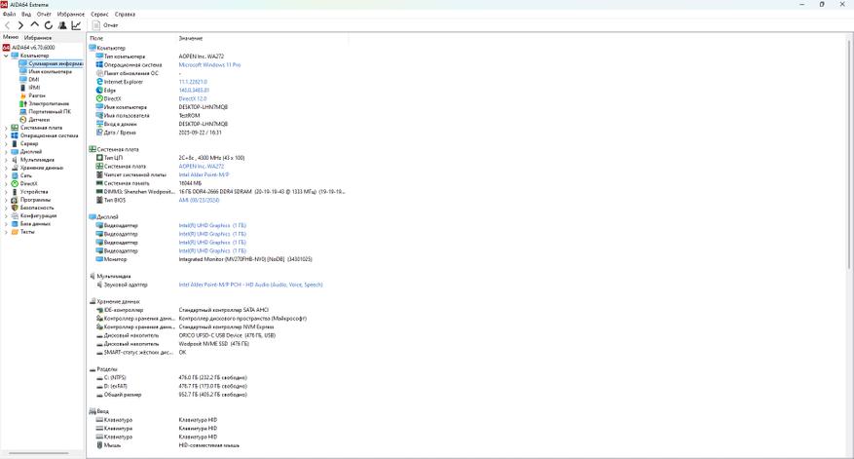
Task: Click the Отчёт report toolbar button
Action: point(105,25)
